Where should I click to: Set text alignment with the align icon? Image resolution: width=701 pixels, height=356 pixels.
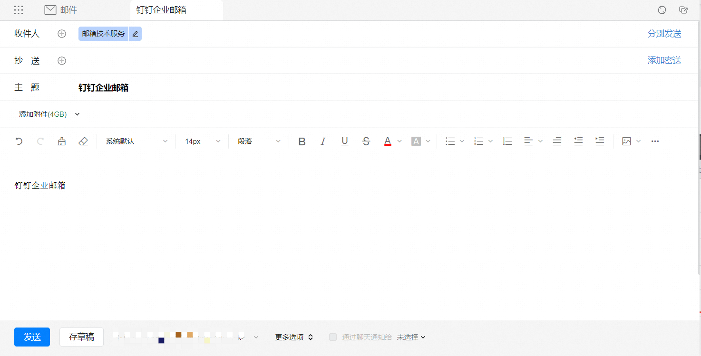(528, 141)
